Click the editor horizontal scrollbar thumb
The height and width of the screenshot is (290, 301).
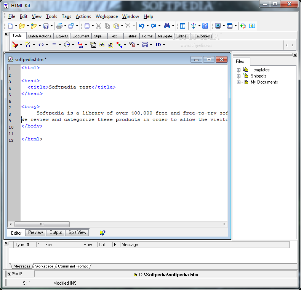(42, 224)
